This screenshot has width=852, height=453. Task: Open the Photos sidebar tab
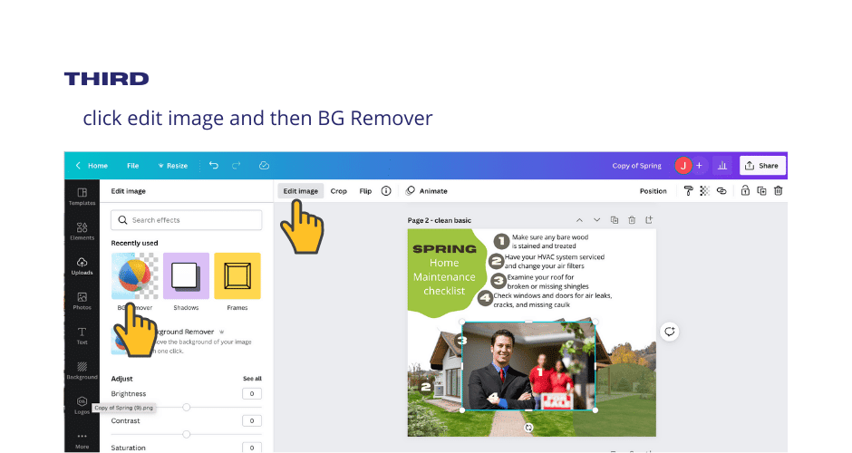click(x=82, y=301)
